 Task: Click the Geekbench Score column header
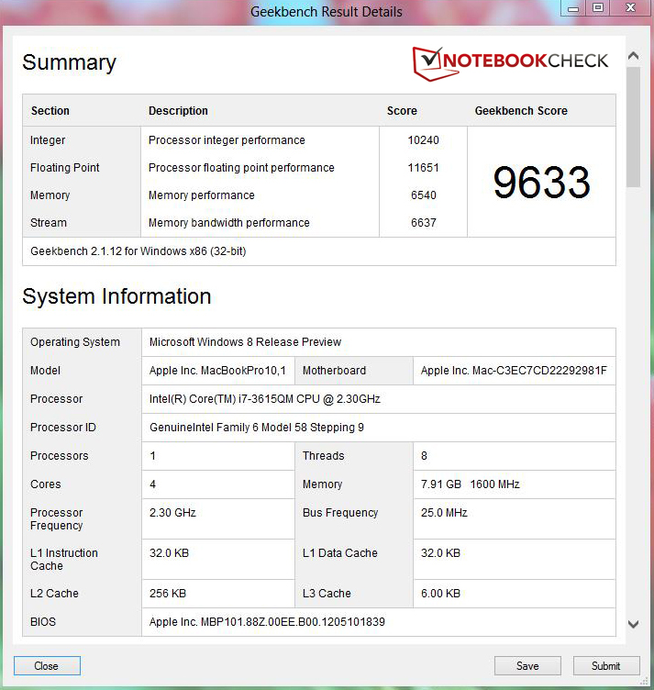click(521, 110)
